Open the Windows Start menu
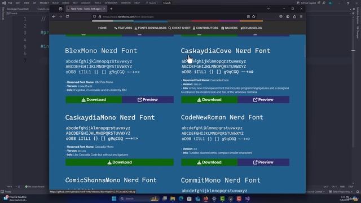Viewport: 361px width, 203px height. (114, 198)
